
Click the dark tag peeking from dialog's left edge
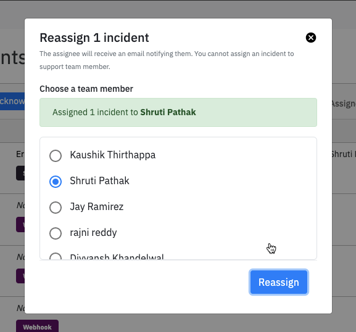coord(20,173)
